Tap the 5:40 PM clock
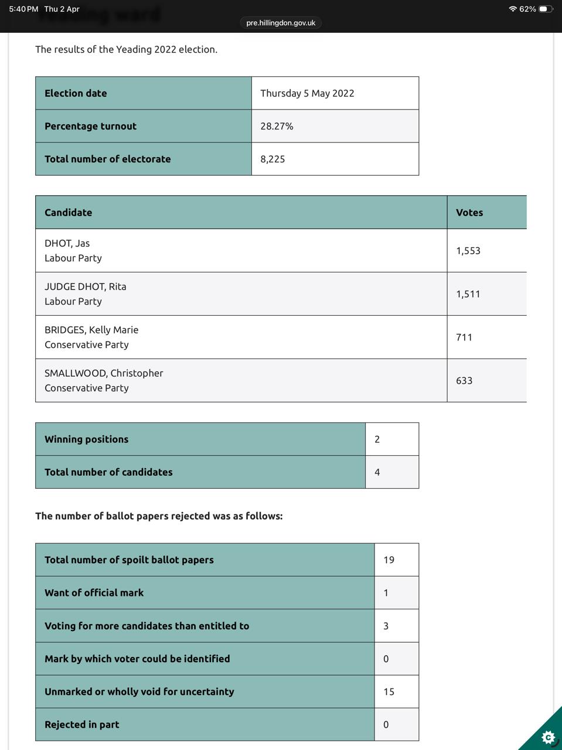Viewport: 562px width, 750px height. click(x=23, y=9)
